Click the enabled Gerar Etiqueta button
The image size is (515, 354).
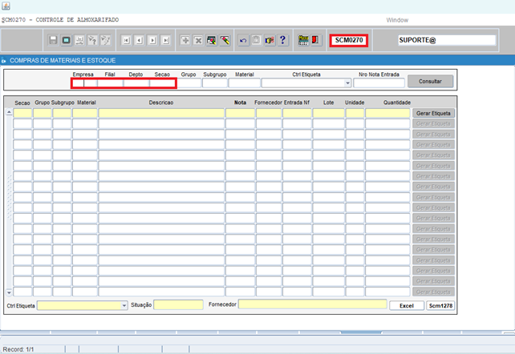433,113
